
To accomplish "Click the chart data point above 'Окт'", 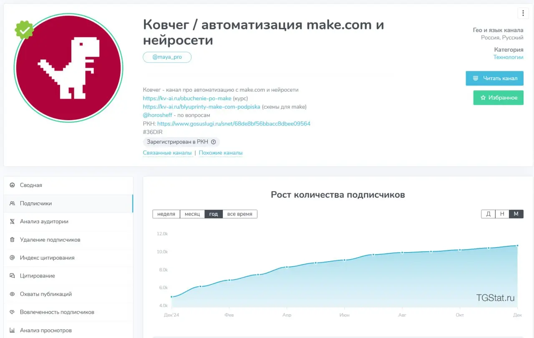I will click(460, 250).
